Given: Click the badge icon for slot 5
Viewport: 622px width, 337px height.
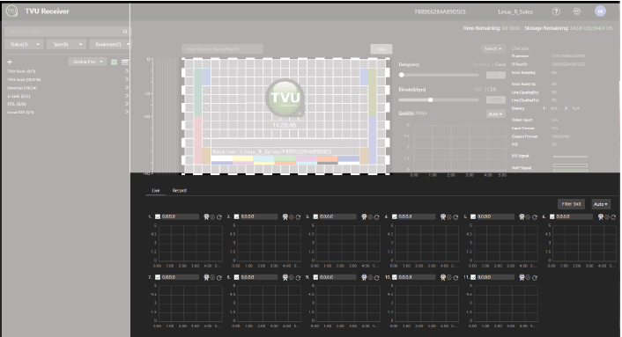Looking at the screenshot, I should click(522, 216).
